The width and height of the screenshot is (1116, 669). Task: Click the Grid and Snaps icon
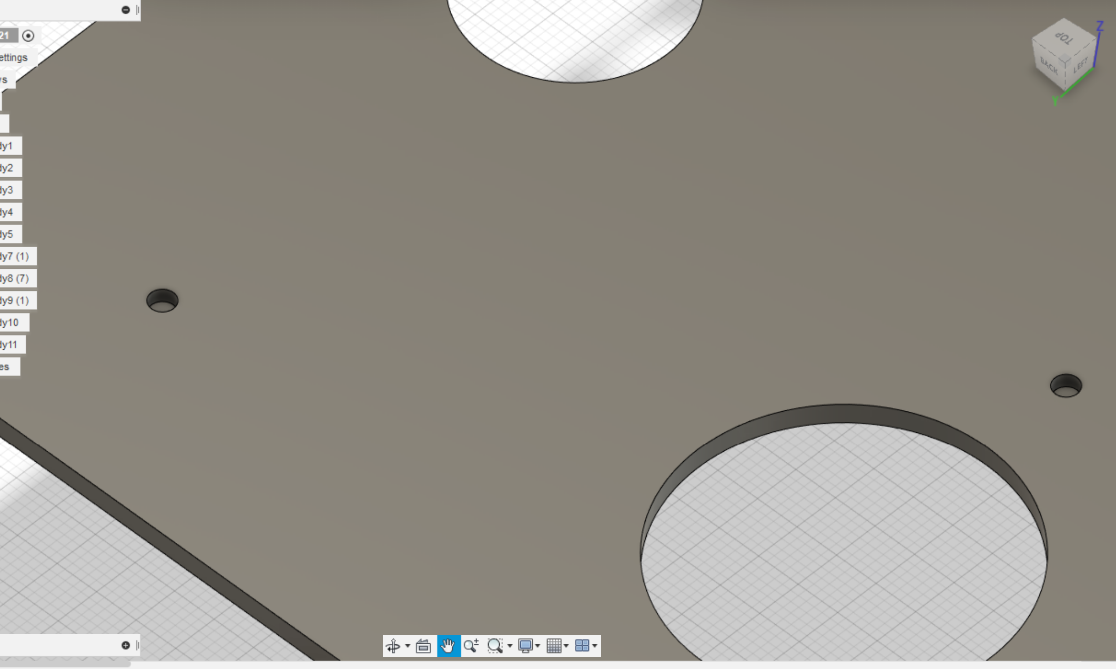tap(553, 645)
